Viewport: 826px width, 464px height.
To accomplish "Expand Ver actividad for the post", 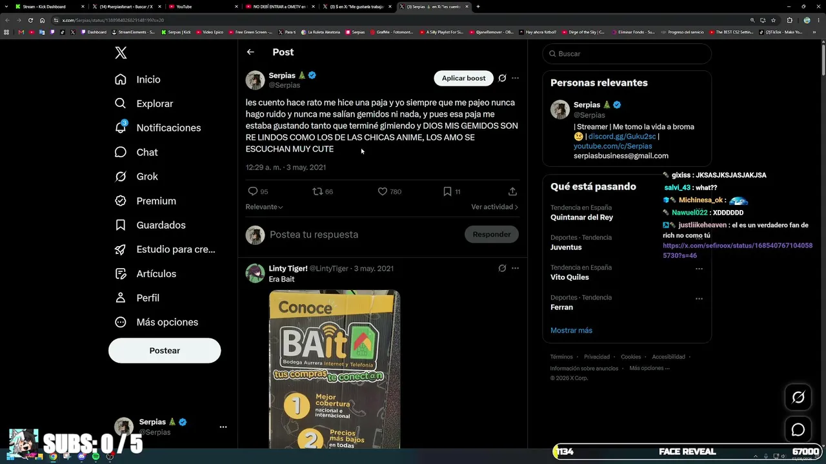I will click(494, 207).
